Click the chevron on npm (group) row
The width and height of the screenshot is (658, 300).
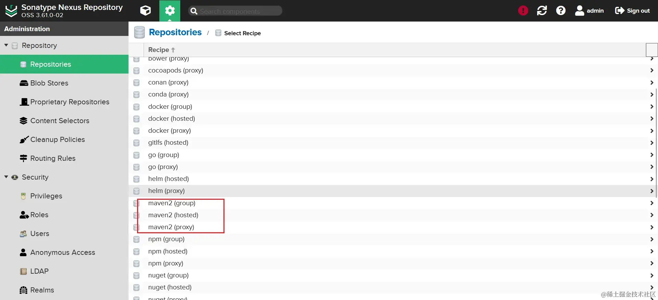(651, 239)
